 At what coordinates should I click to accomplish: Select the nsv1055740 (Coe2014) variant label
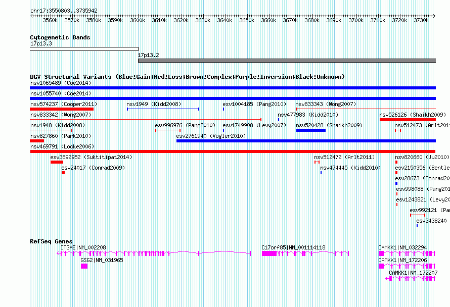point(60,93)
